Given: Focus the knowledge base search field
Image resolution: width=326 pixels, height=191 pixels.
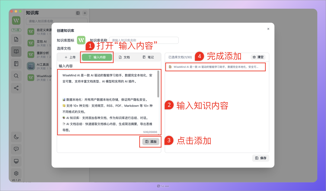Looking at the screenshot, I should pos(56,21).
